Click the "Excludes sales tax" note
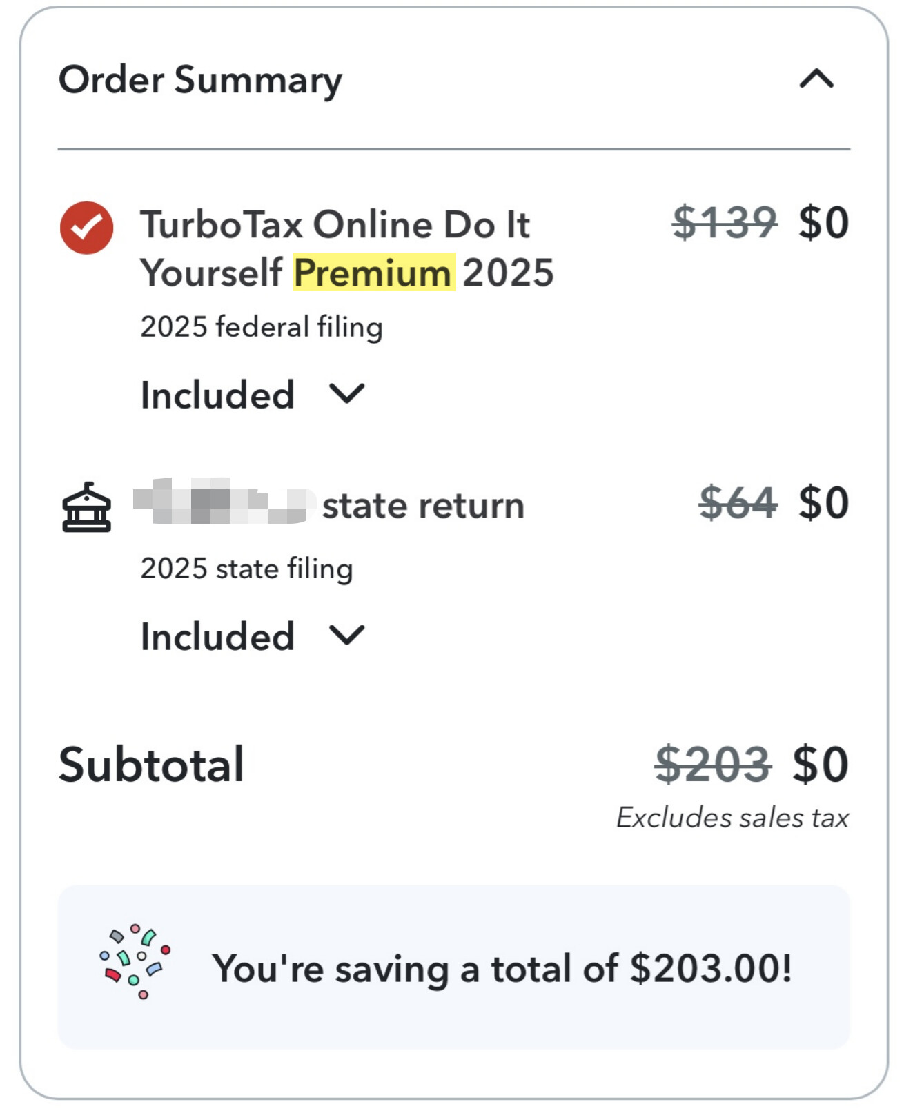913x1111 pixels. pyautogui.click(x=732, y=818)
